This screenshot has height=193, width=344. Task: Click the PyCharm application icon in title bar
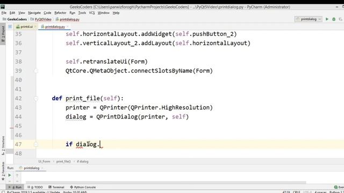coord(3,7)
